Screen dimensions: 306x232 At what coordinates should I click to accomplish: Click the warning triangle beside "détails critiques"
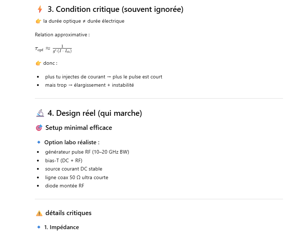pos(39,213)
